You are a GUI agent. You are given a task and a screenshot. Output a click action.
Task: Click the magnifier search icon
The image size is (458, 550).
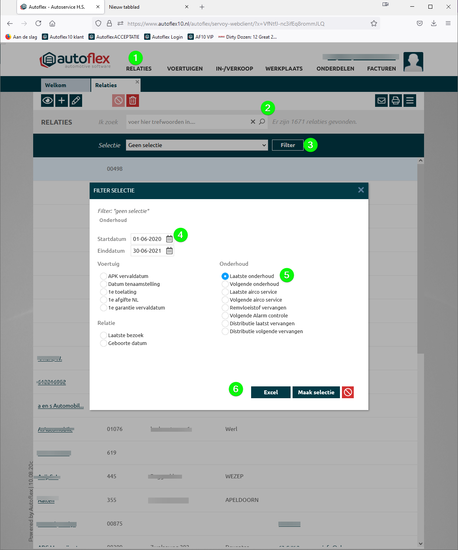[262, 122]
